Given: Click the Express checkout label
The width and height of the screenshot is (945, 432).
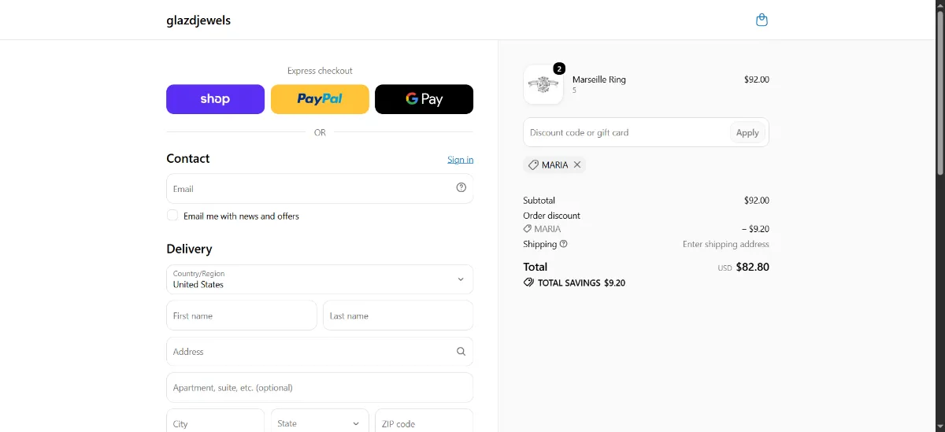Looking at the screenshot, I should pos(320,71).
